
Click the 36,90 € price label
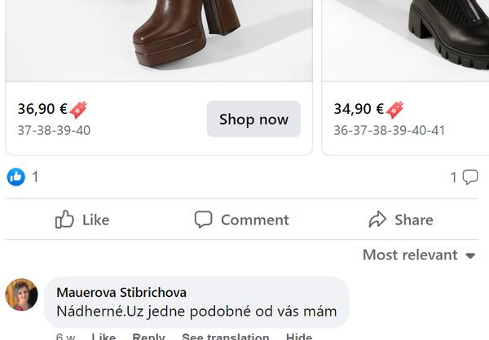pos(42,109)
